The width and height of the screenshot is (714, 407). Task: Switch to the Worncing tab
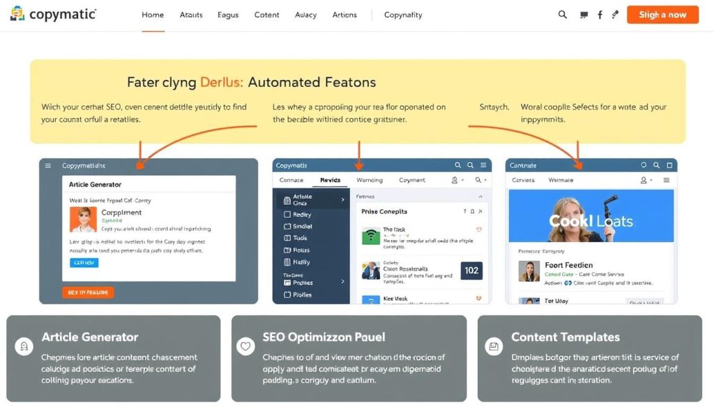[370, 180]
